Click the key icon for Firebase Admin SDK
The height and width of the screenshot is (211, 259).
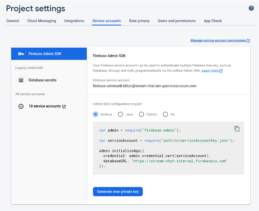pyautogui.click(x=21, y=54)
